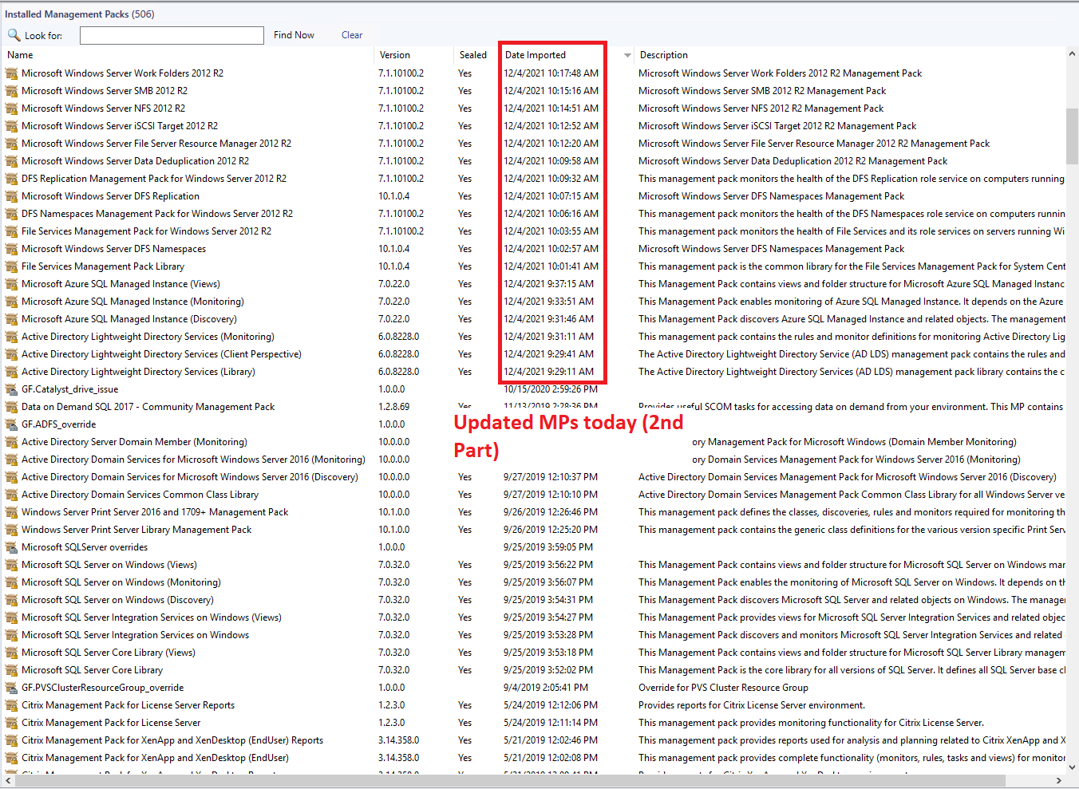Click icon of Data Deduplication 2012 R2 pack
Image resolution: width=1079 pixels, height=789 pixels.
tap(11, 161)
